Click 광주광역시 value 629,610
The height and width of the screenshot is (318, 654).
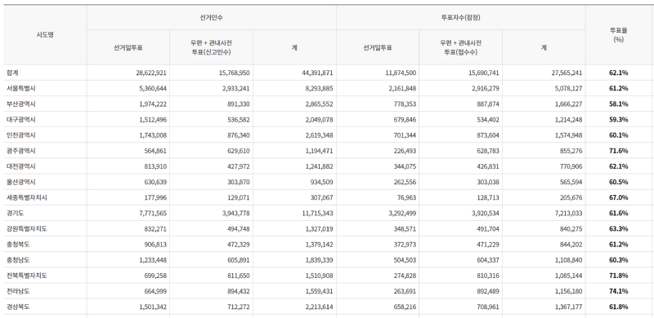(x=239, y=151)
